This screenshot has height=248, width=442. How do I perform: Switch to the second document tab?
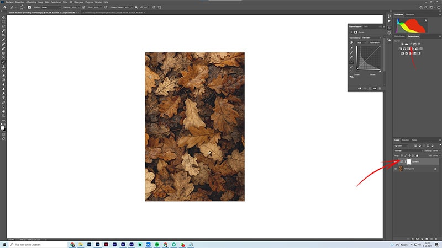pyautogui.click(x=113, y=13)
